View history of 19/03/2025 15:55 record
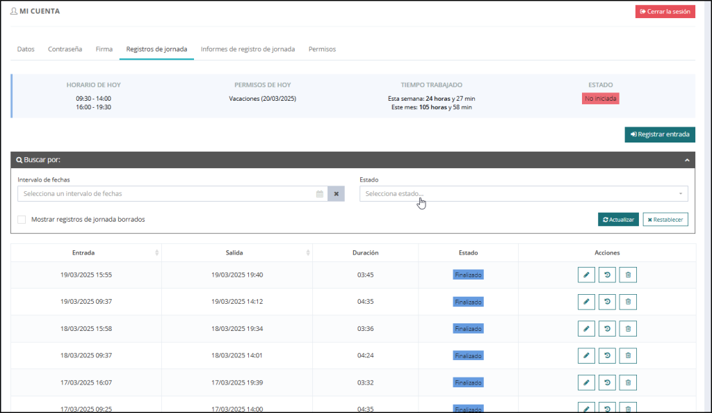The height and width of the screenshot is (413, 712). coord(607,275)
